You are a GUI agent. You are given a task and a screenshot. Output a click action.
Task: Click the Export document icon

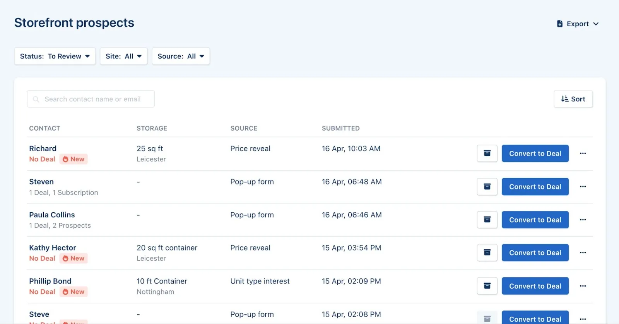(559, 24)
